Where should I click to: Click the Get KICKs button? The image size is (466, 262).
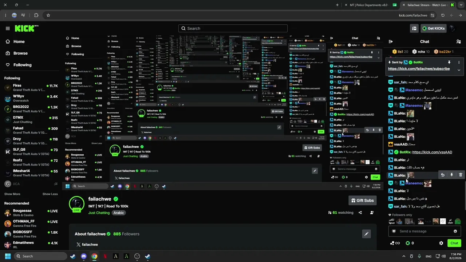[x=434, y=28]
